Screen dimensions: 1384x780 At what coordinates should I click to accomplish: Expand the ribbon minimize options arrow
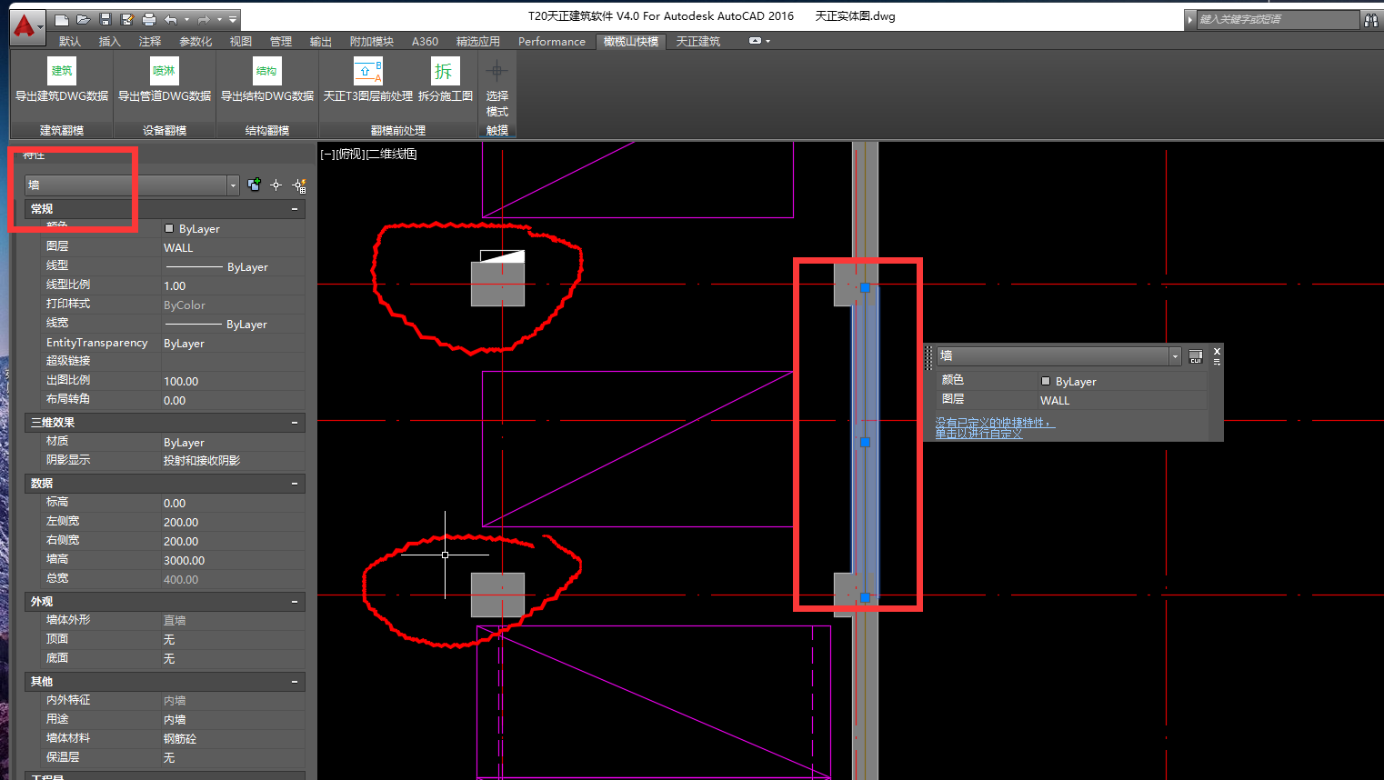768,41
